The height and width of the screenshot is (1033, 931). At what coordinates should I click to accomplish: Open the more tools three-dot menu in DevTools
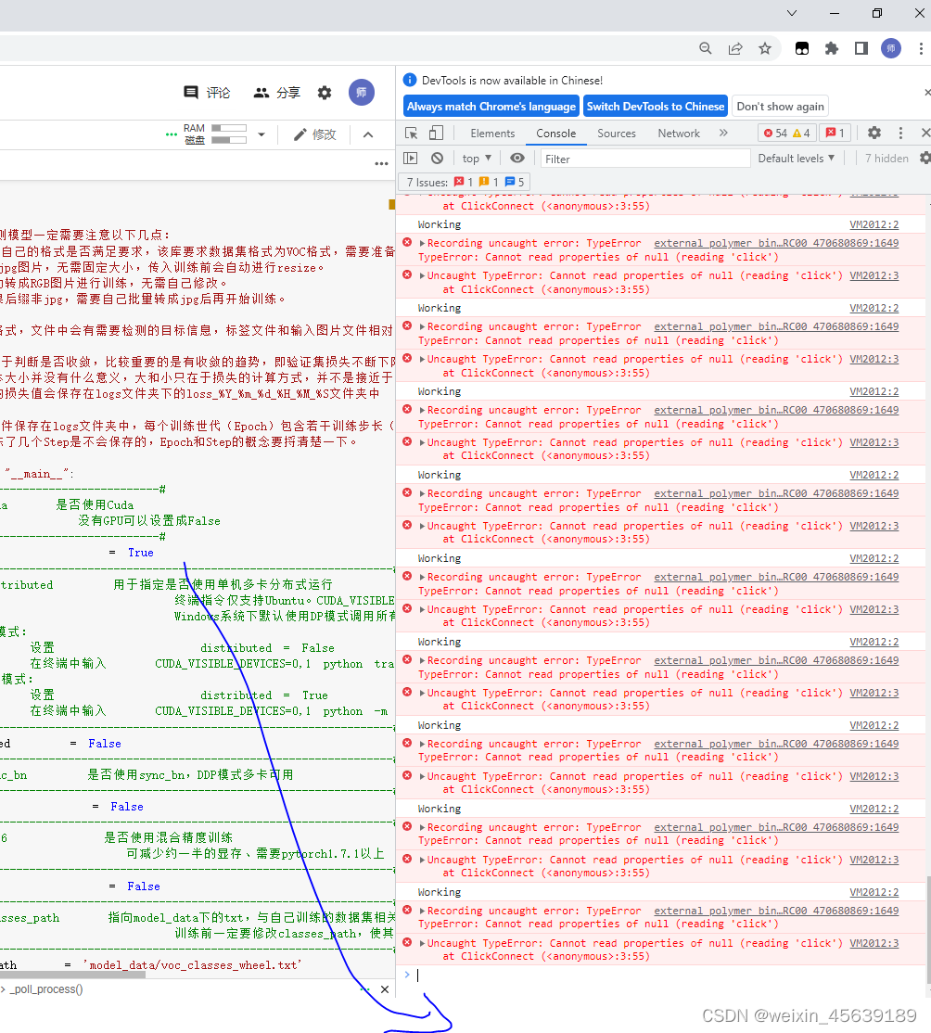900,133
